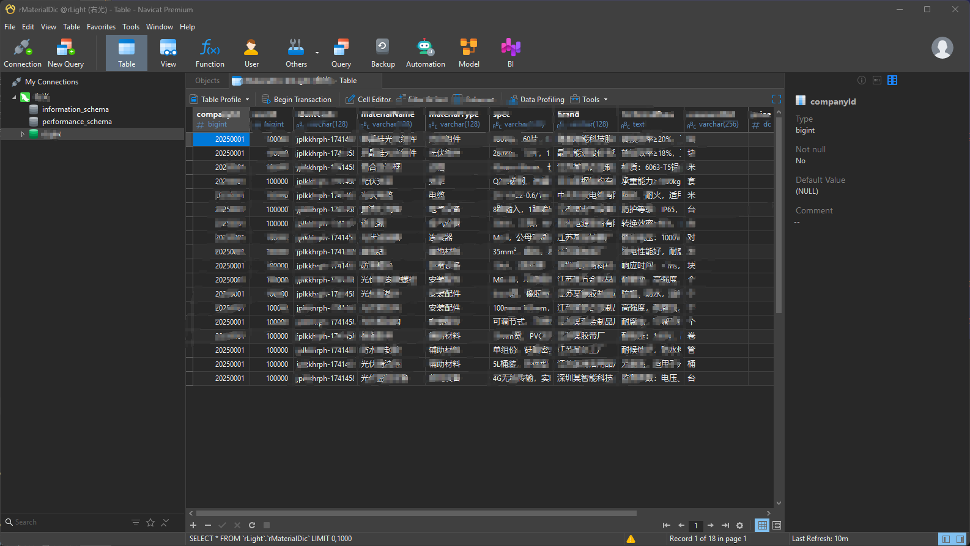Open the New Query toolbar icon

pos(65,53)
